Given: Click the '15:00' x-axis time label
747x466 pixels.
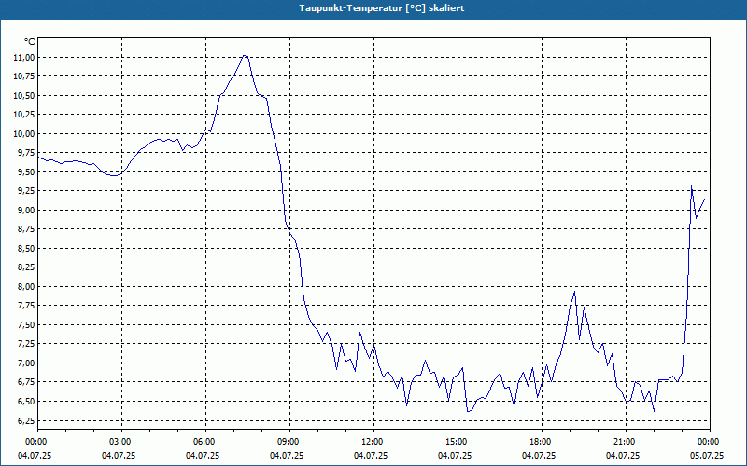Looking at the screenshot, I should pyautogui.click(x=455, y=442).
